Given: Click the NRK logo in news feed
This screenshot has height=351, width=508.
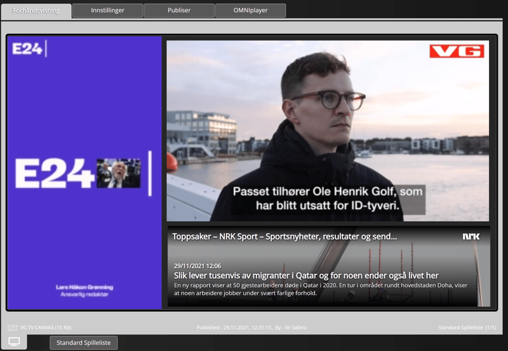Looking at the screenshot, I should [471, 236].
